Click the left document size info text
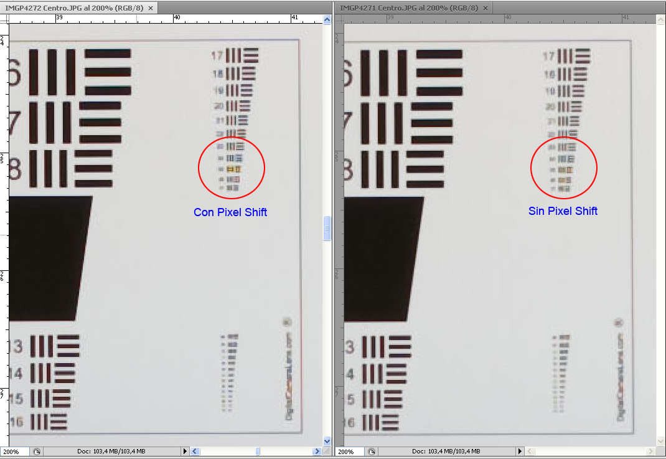Image resolution: width=666 pixels, height=459 pixels. point(111,451)
